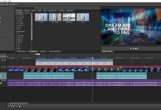The image size is (161, 110).
Task: Open Event FX on the second teal audio event
Action: (146, 74)
